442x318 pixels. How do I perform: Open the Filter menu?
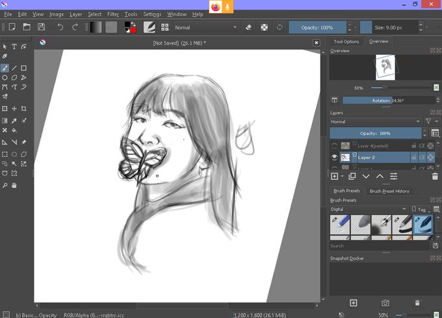pyautogui.click(x=113, y=14)
